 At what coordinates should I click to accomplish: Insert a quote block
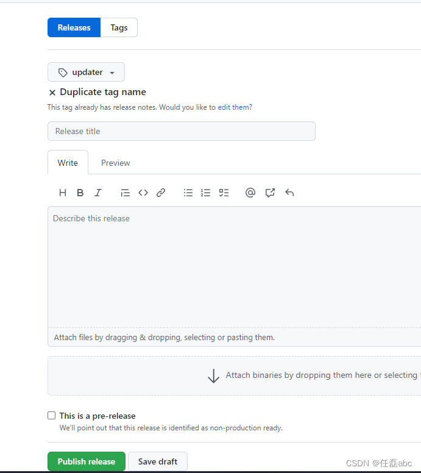coord(125,193)
